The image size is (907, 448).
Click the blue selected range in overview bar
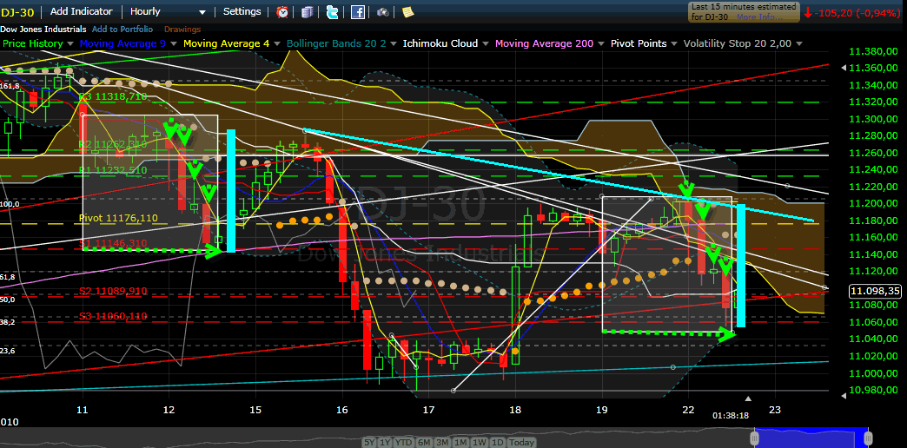(811, 437)
